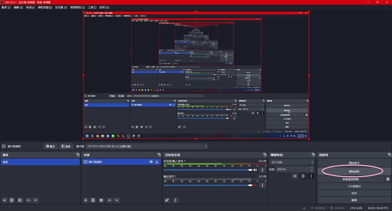
Task: Add a new scene with plus icon
Action: (5, 200)
